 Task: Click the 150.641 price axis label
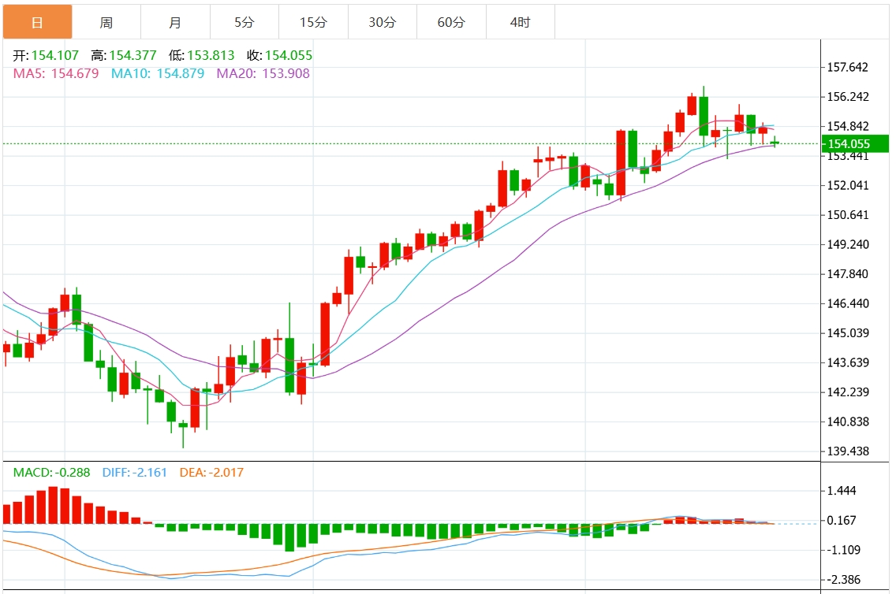pos(848,215)
